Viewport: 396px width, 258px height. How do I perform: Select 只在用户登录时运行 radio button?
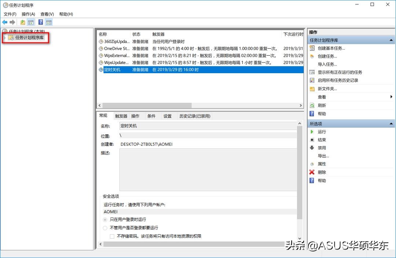(105, 220)
